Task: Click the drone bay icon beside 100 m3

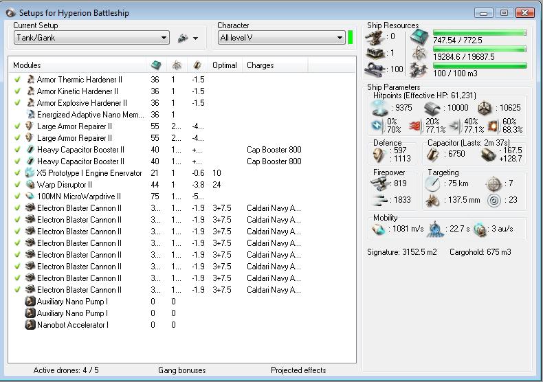Action: 419,69
